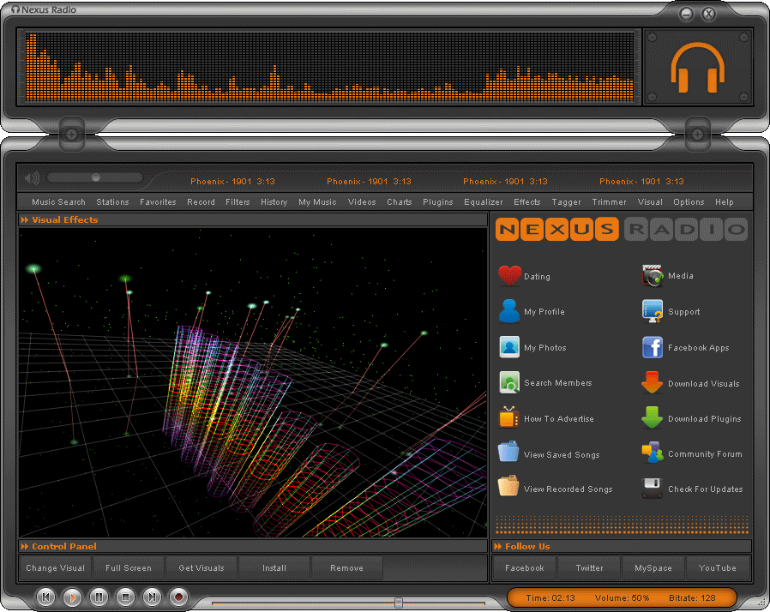Click the Facebook Apps icon
The height and width of the screenshot is (612, 770).
click(653, 347)
